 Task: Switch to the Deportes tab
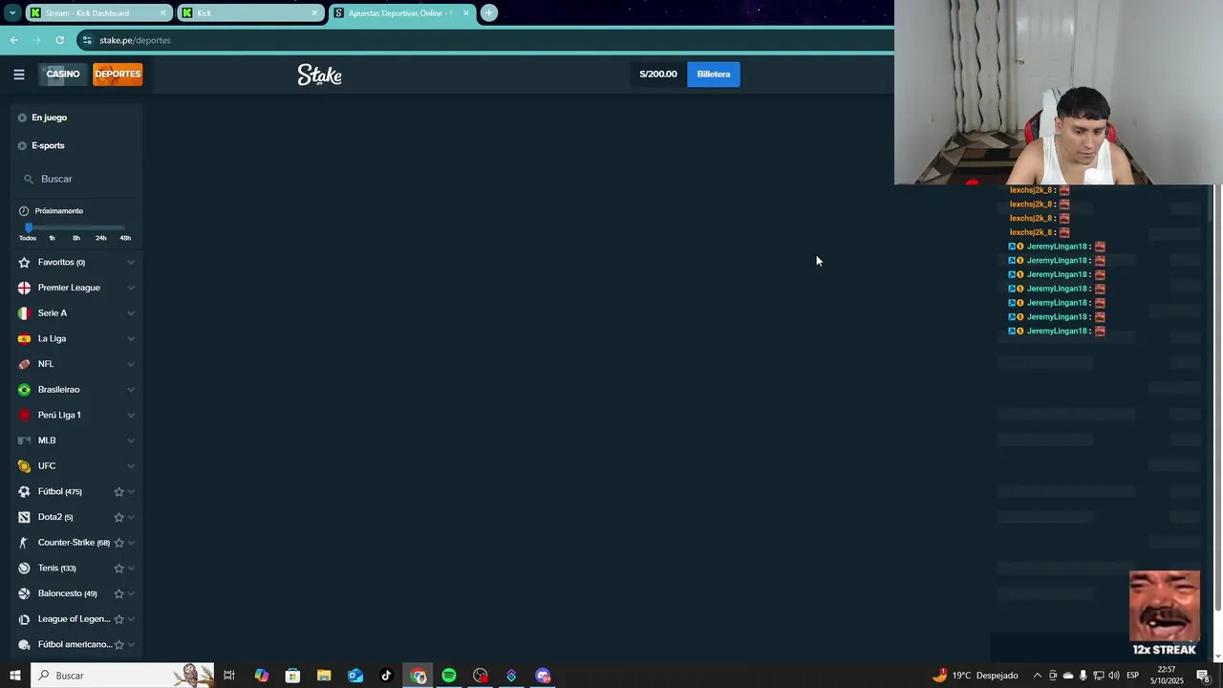coord(118,75)
